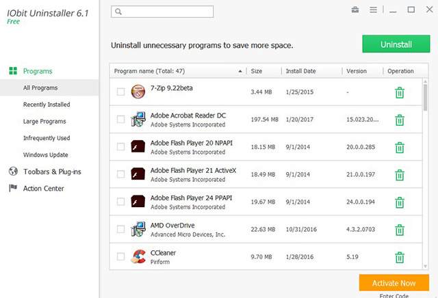Click the AMD OverDrive installer icon
Screen dimensions: 438x298
click(x=138, y=229)
